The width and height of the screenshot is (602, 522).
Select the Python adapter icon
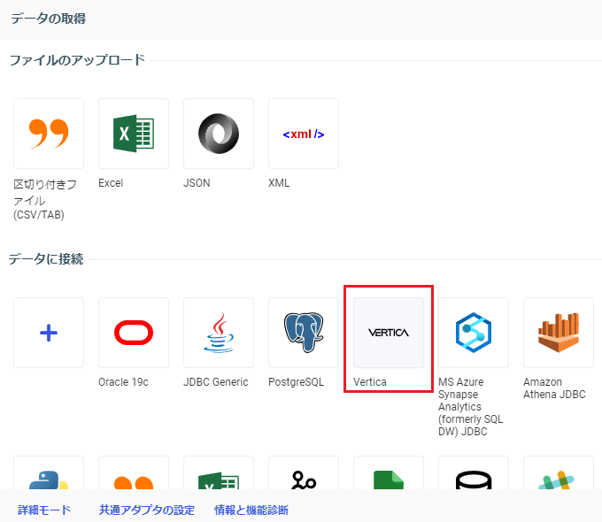tap(49, 478)
